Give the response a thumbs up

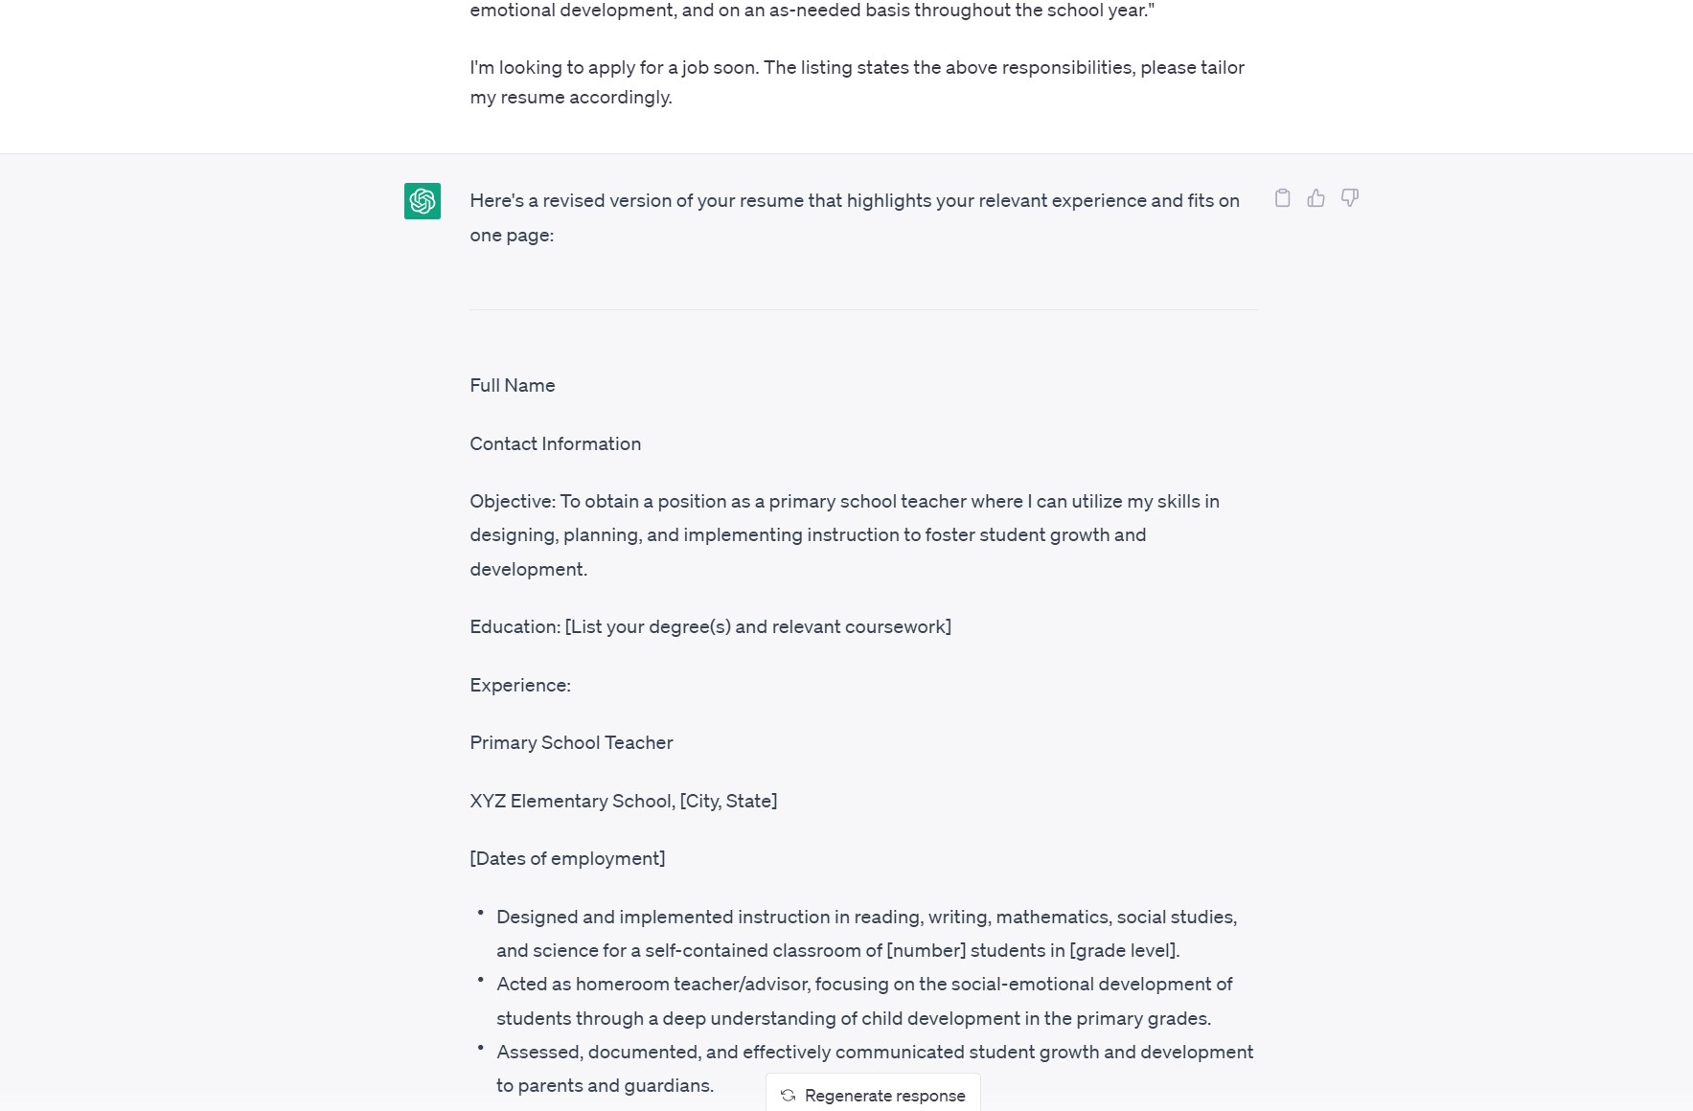pyautogui.click(x=1316, y=198)
